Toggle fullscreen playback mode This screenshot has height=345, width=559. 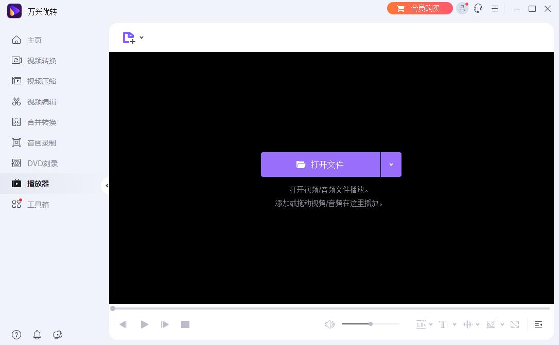point(515,324)
